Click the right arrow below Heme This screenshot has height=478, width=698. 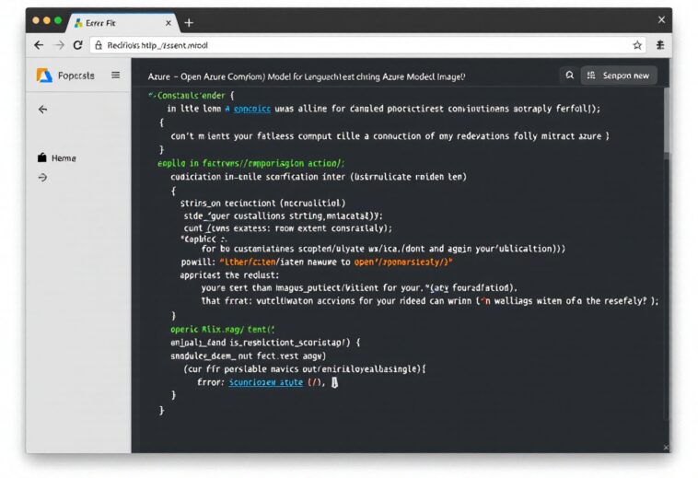tap(42, 178)
